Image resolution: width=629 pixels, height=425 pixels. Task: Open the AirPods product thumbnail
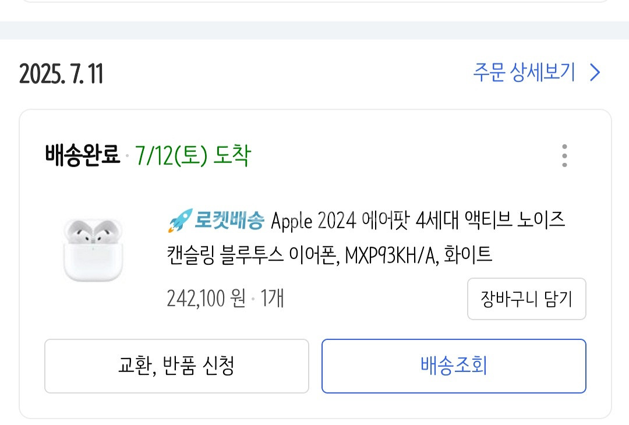(93, 250)
